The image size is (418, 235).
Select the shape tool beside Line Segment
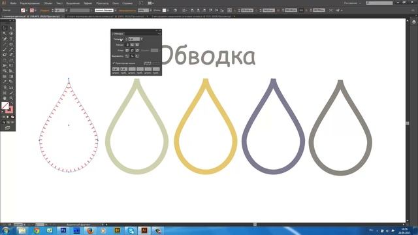[x=11, y=44]
